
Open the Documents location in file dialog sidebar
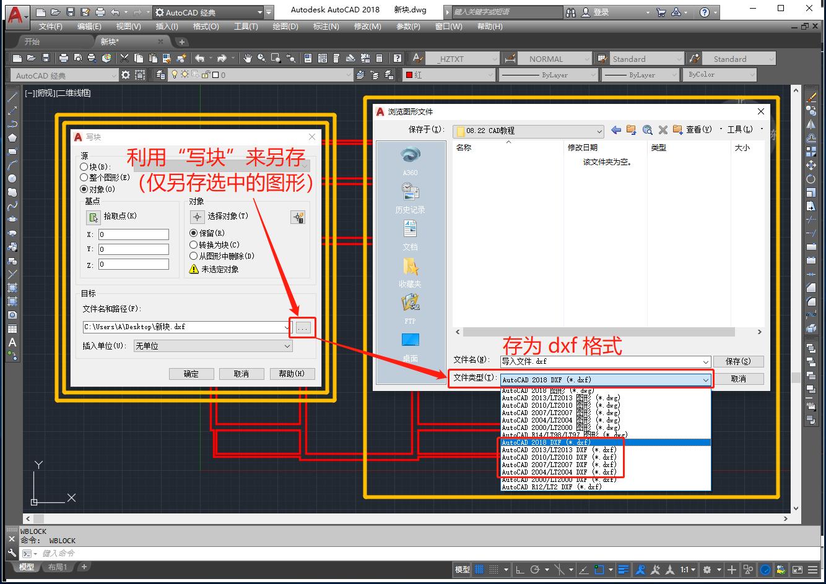click(410, 235)
